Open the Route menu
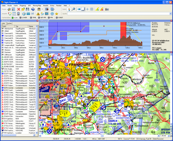This screenshot has width=173, height=141. (9, 6)
